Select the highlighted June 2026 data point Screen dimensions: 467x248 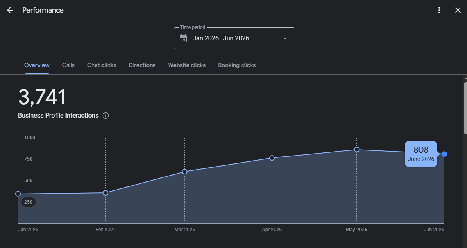pyautogui.click(x=444, y=154)
